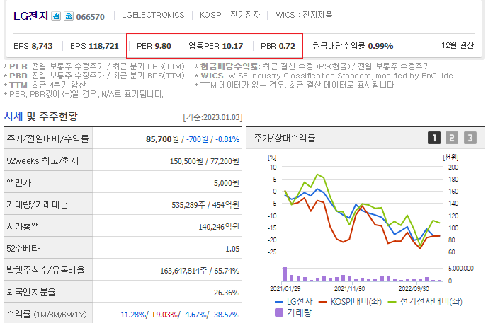Select the -11.28% one-month return
The height and width of the screenshot is (323, 488).
[132, 315]
